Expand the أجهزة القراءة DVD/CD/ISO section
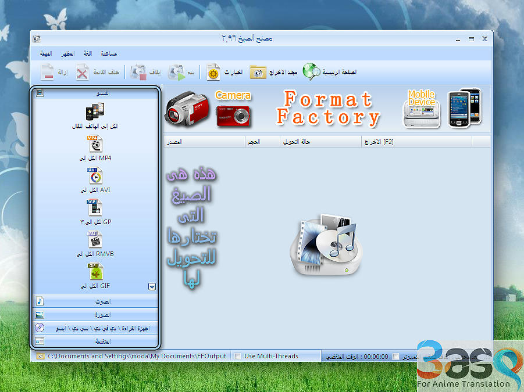 pos(95,328)
